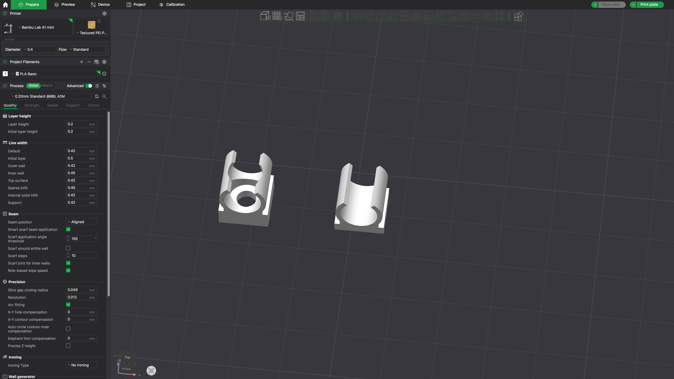The image size is (674, 379).
Task: Toggle the Advanced settings switch
Action: click(89, 86)
